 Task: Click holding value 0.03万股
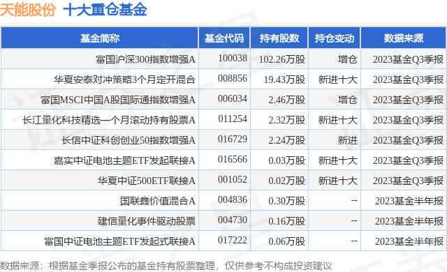(287, 160)
